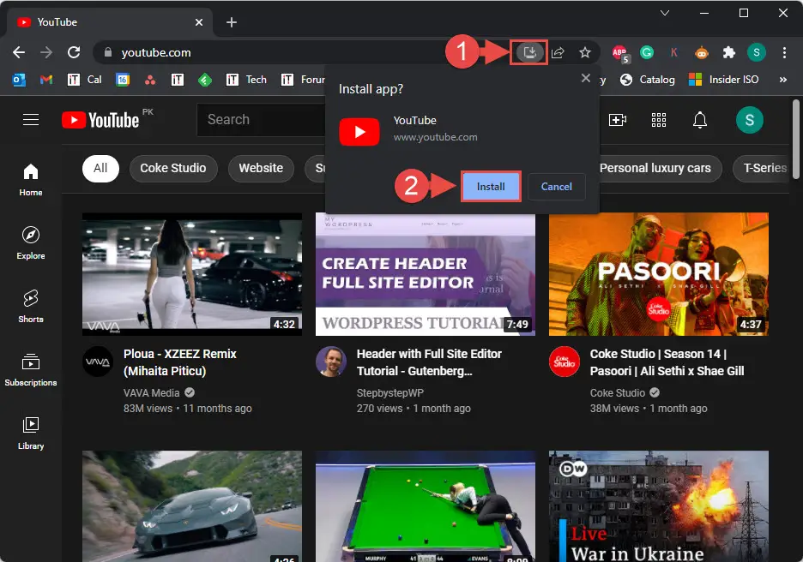This screenshot has width=803, height=562.
Task: Click the Create video icon
Action: coord(618,120)
